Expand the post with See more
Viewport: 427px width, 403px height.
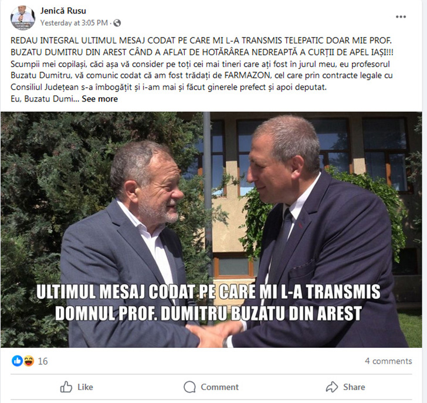[100, 99]
